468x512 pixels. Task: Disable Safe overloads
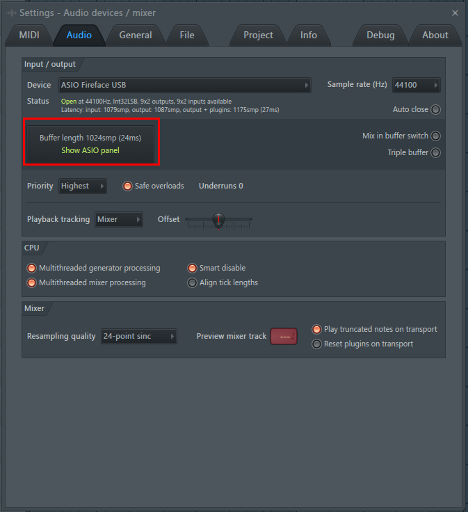click(128, 186)
